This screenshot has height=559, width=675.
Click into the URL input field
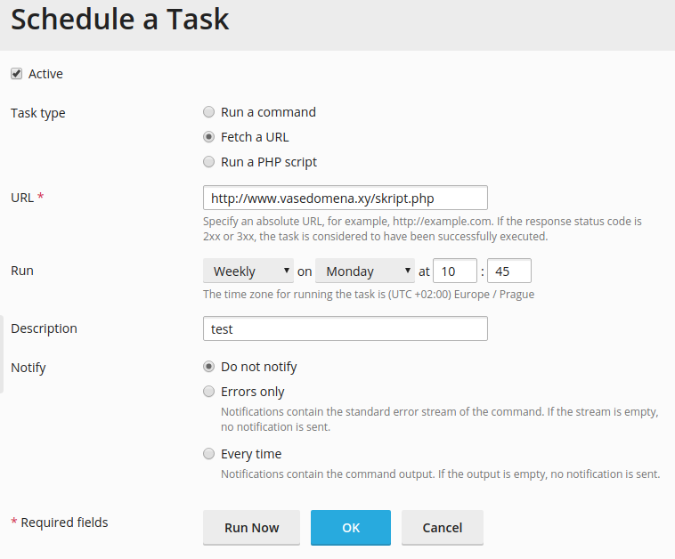tap(346, 198)
